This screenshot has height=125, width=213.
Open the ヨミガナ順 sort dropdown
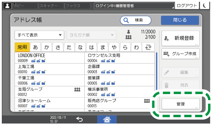(91, 35)
